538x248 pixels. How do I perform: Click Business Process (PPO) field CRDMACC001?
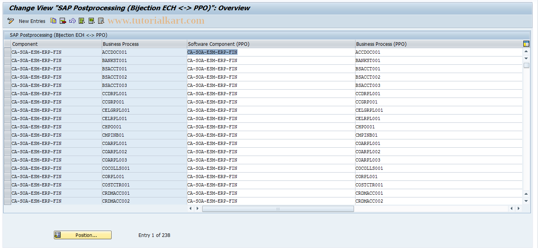point(439,193)
